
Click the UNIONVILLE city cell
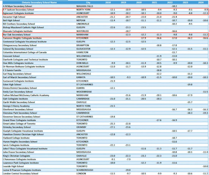[x=83, y=24]
